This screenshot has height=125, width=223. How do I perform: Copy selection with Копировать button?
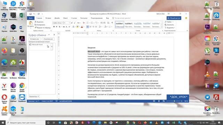point(40,25)
